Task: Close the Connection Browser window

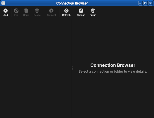Action: tap(150, 3)
